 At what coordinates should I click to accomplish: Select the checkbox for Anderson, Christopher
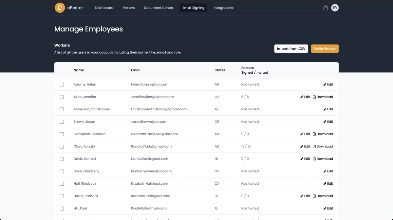coord(62,109)
